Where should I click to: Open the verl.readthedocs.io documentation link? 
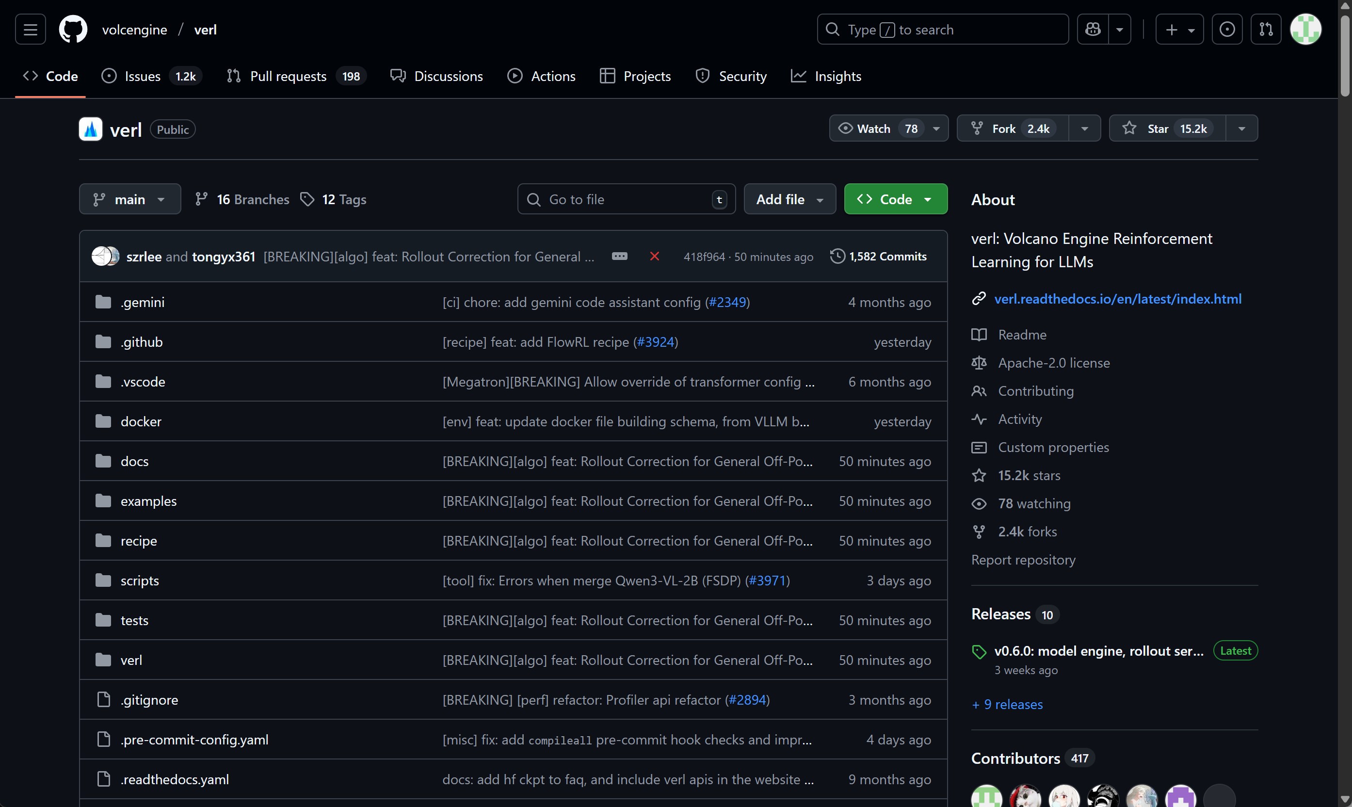(1118, 299)
